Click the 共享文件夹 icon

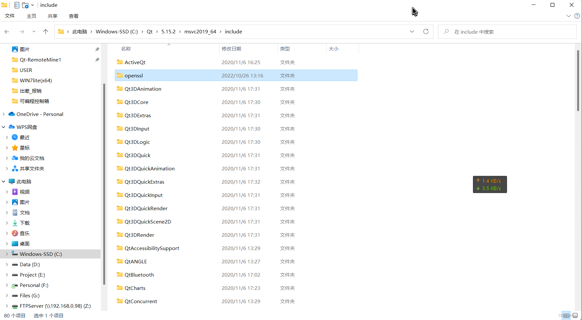[x=15, y=168]
